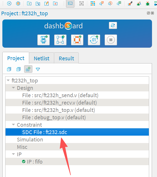
Task: Click the download to device icon
Action: 81,3
